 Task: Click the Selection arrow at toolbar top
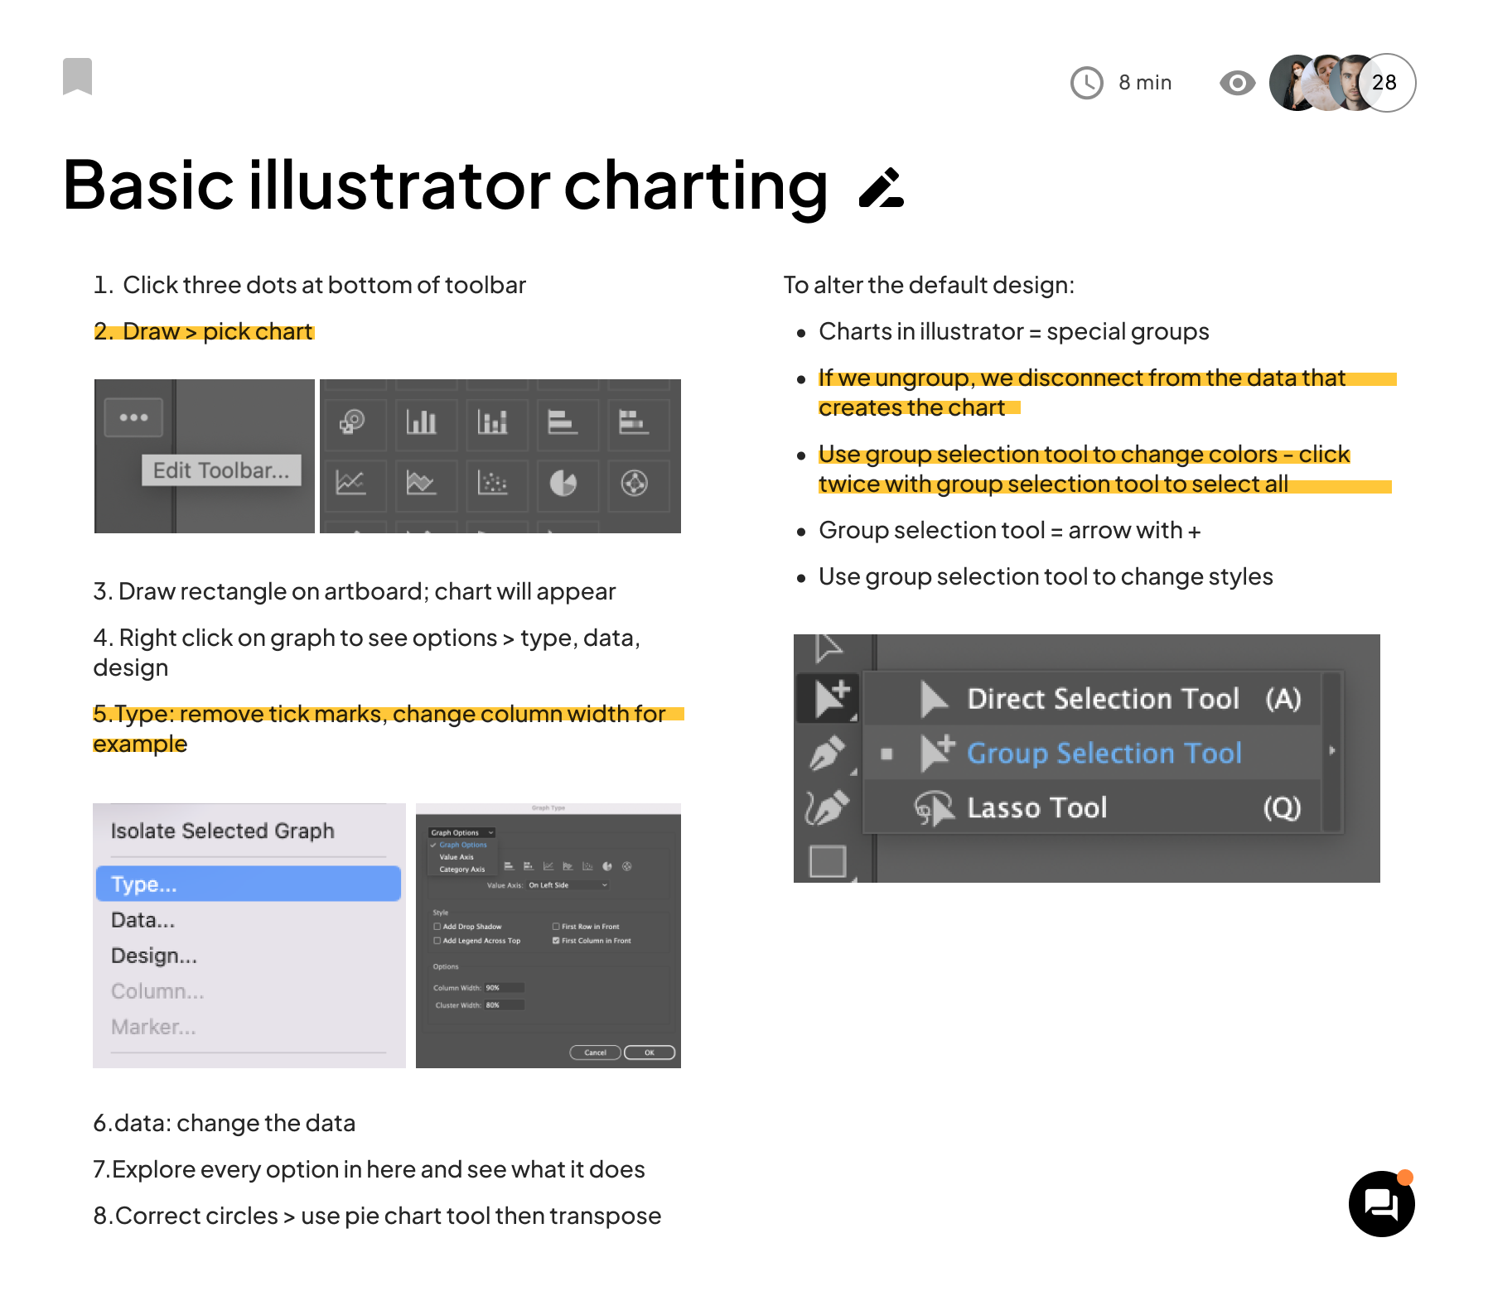828,648
